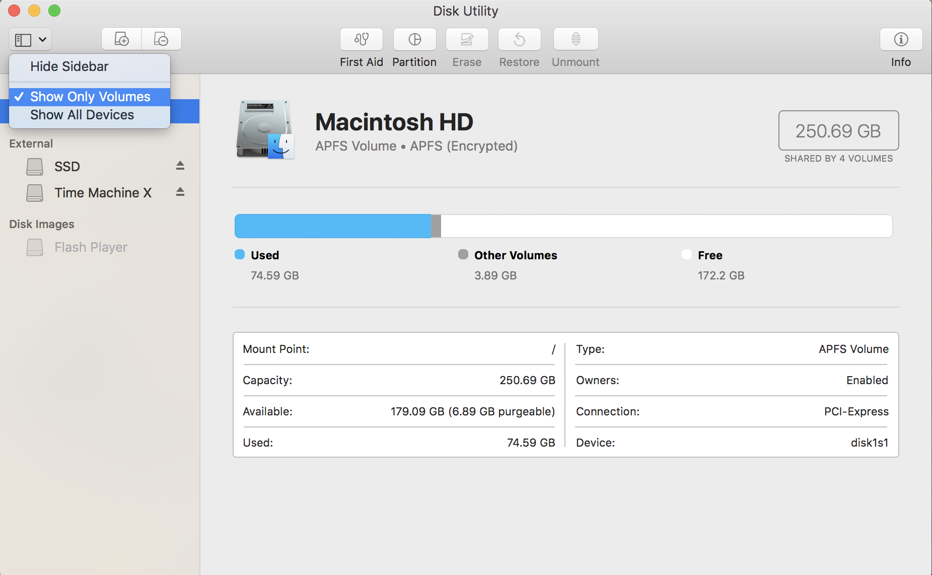The width and height of the screenshot is (932, 575).
Task: Eject the SSD volume
Action: click(180, 166)
